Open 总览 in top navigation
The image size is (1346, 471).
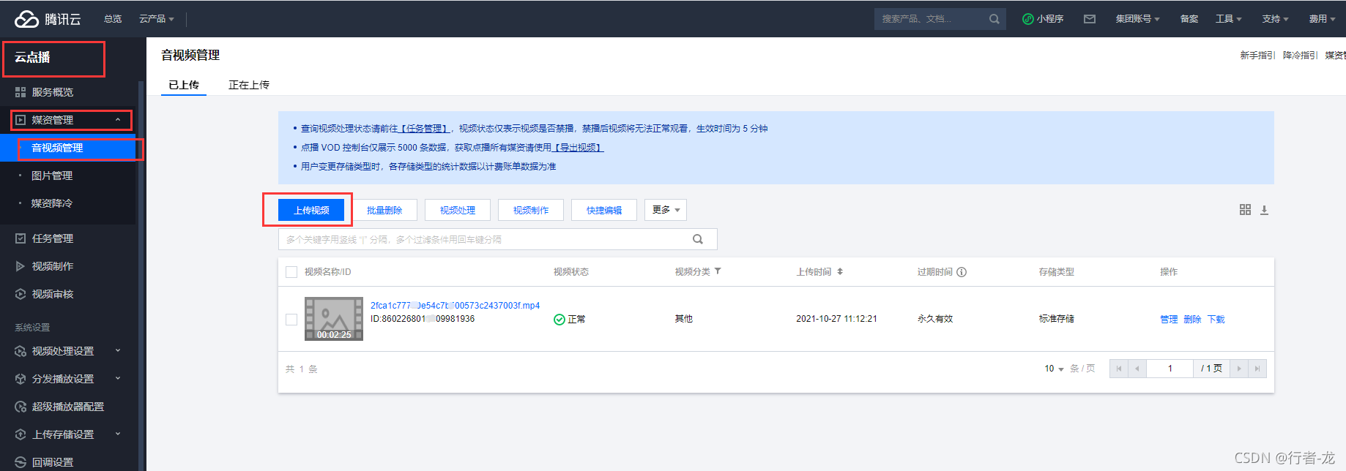(113, 19)
